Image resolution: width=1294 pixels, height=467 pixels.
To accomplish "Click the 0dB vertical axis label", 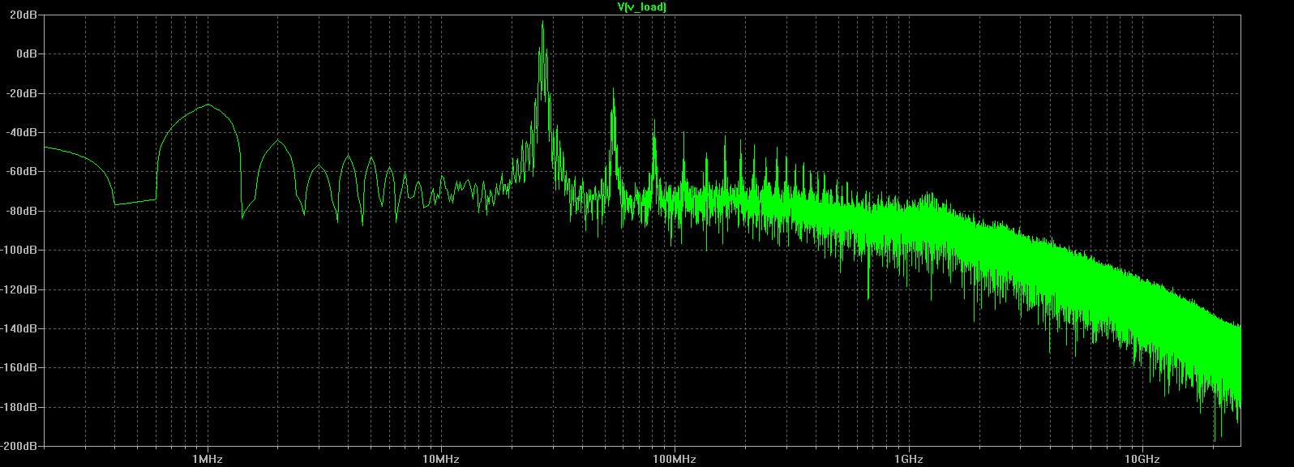I will click(27, 54).
